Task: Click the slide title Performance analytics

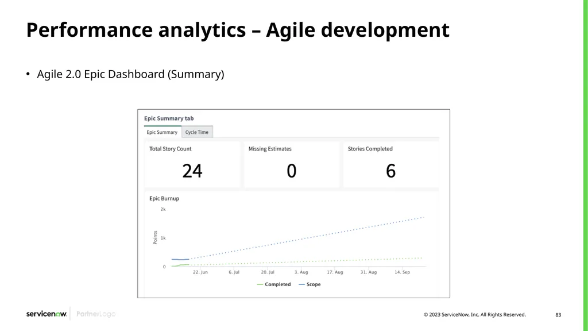Action: click(x=238, y=30)
